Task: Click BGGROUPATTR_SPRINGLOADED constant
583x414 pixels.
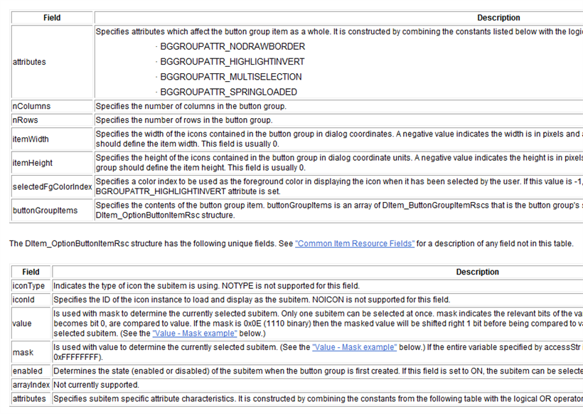Action: (229, 92)
